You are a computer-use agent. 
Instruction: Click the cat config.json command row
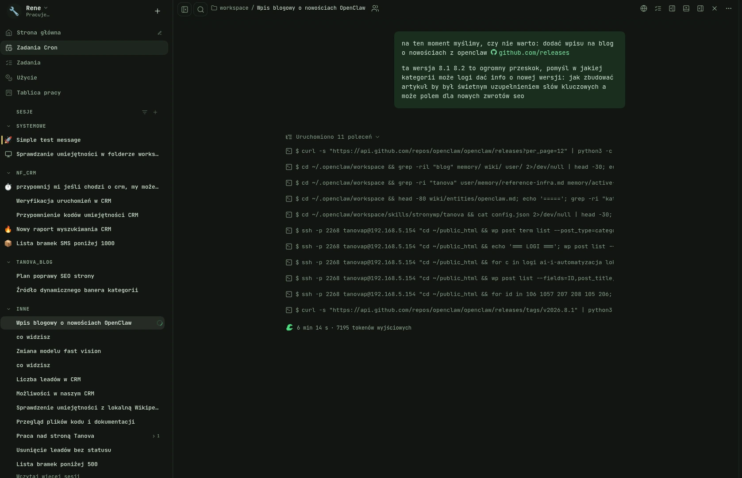(450, 215)
